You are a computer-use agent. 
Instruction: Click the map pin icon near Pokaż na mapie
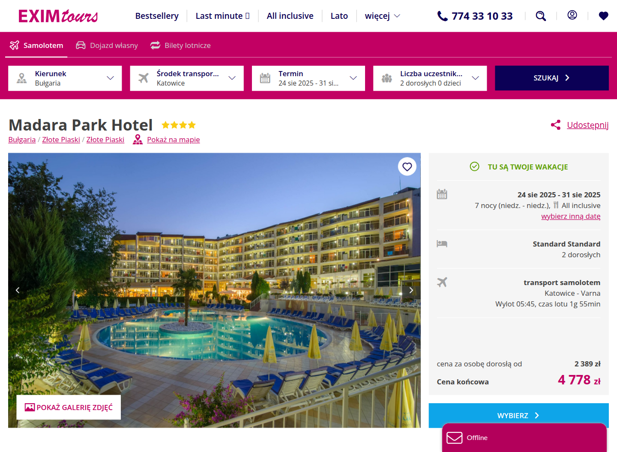click(x=138, y=140)
